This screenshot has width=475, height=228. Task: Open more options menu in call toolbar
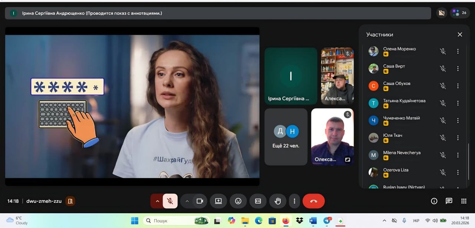(294, 201)
